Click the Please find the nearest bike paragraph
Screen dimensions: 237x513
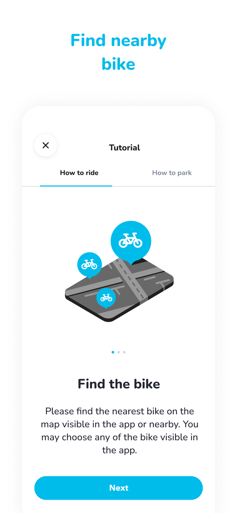120,430
